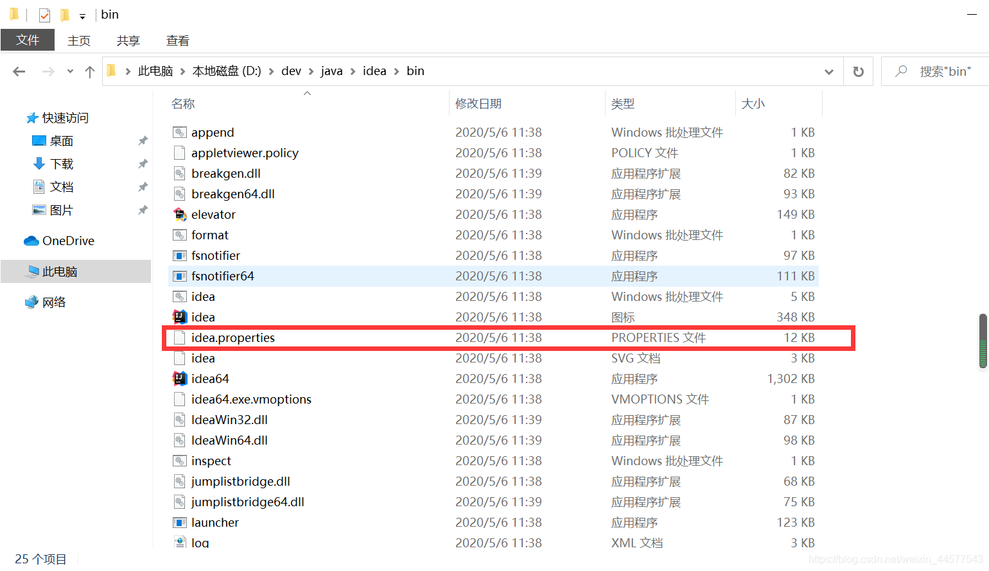
Task: Open 文档 in the navigation pane
Action: coord(62,187)
